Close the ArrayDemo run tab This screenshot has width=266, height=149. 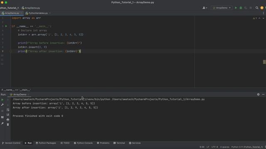[x=28, y=95]
